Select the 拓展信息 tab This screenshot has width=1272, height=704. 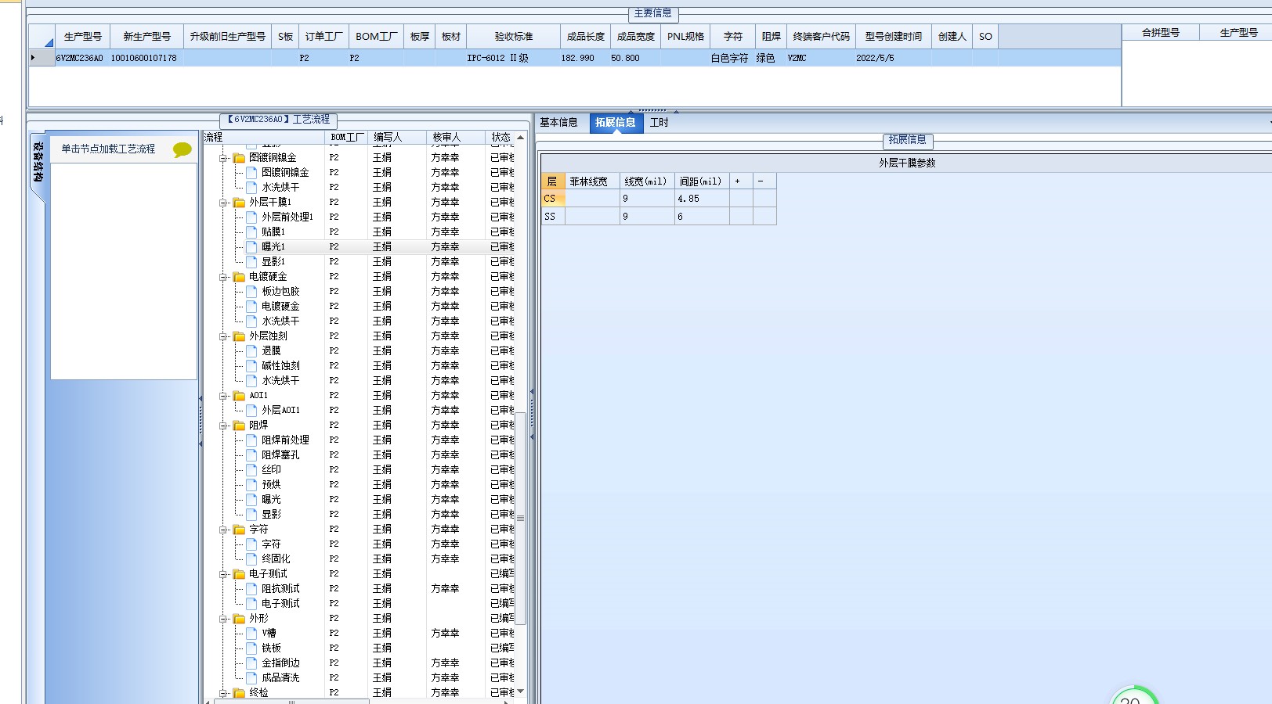point(616,123)
